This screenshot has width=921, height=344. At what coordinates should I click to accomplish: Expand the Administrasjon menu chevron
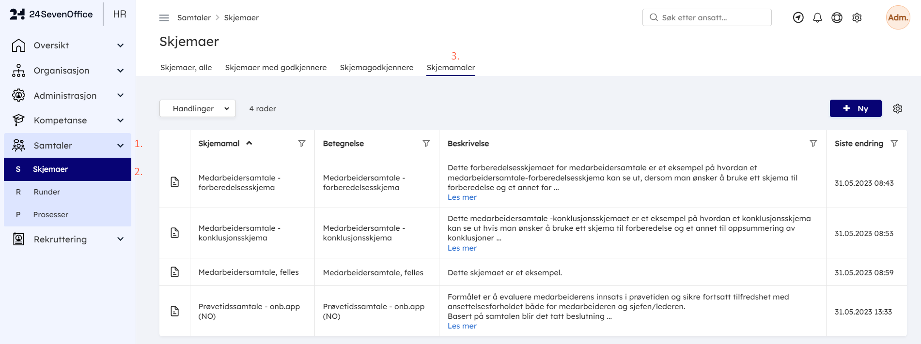121,95
